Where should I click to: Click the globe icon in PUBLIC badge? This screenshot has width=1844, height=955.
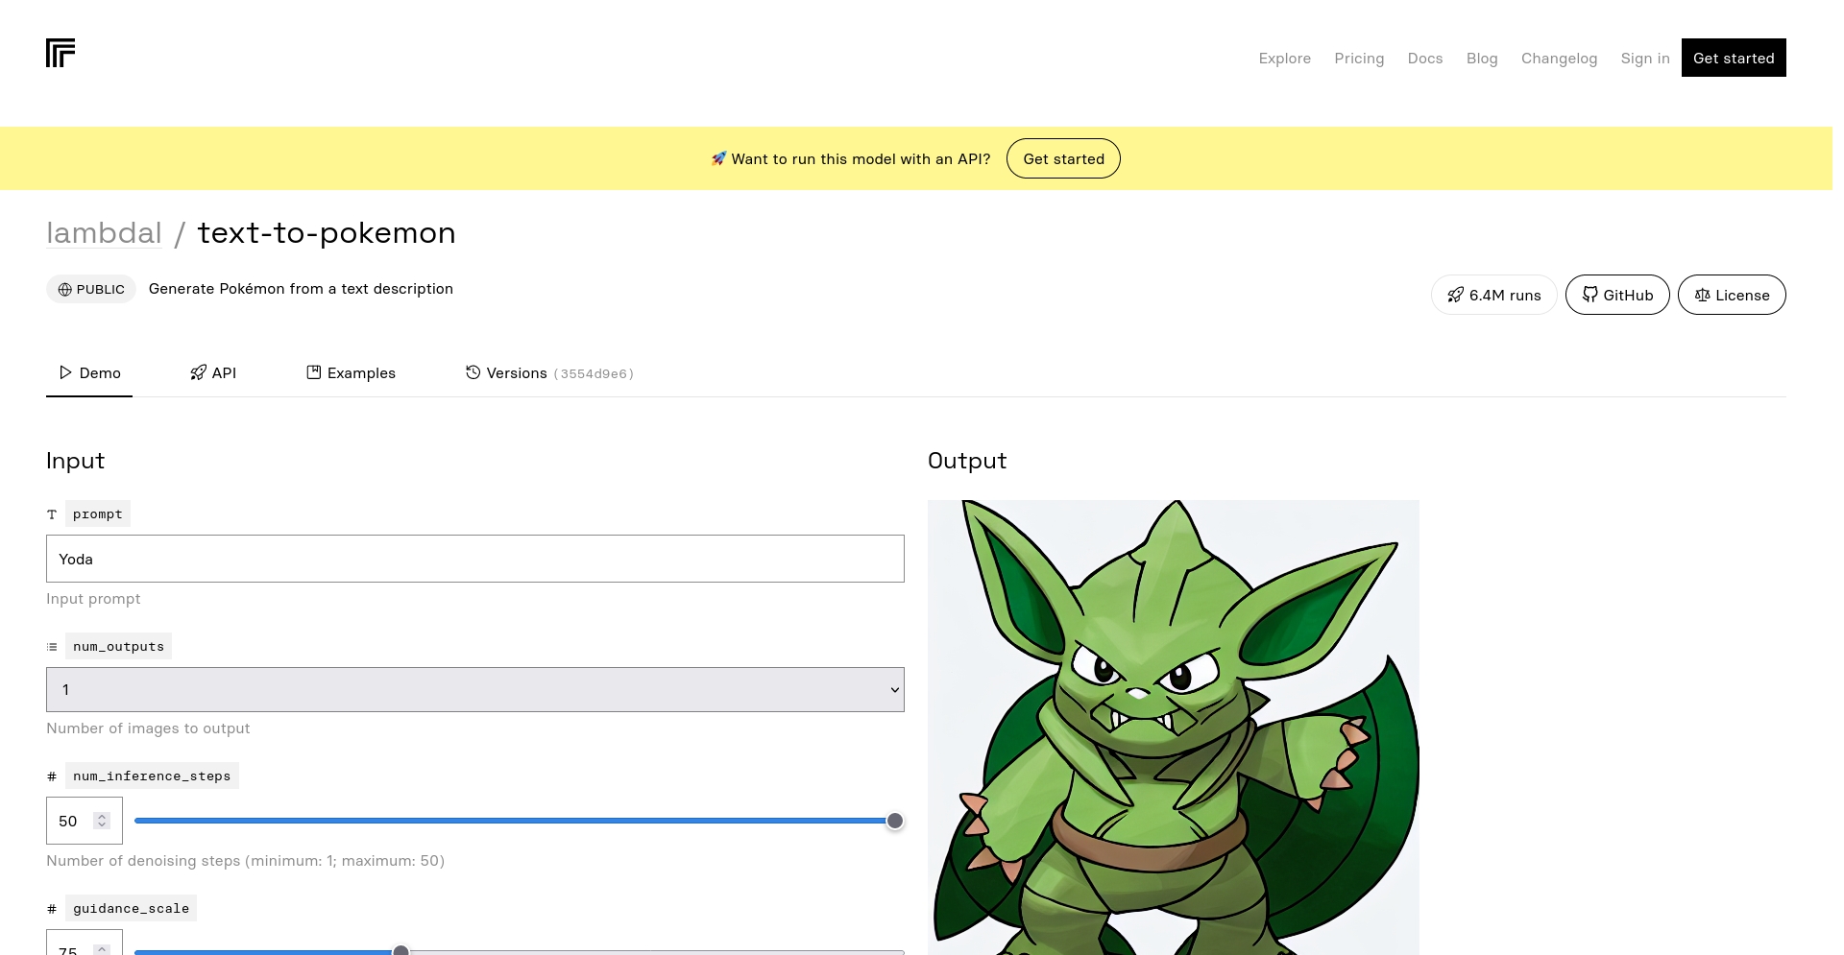click(65, 289)
